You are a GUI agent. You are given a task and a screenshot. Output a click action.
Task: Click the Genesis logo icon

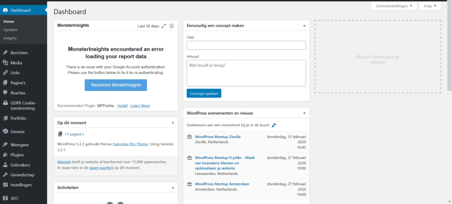[x=5, y=131]
